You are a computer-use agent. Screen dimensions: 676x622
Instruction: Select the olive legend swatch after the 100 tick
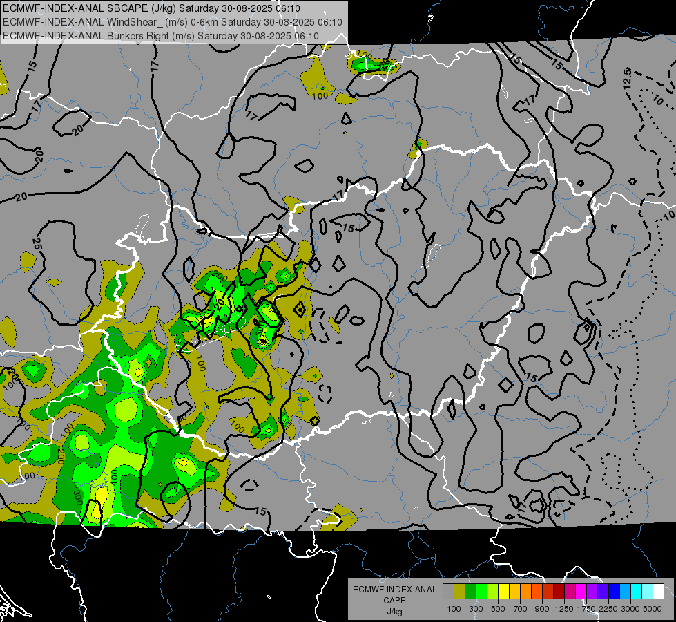460,591
